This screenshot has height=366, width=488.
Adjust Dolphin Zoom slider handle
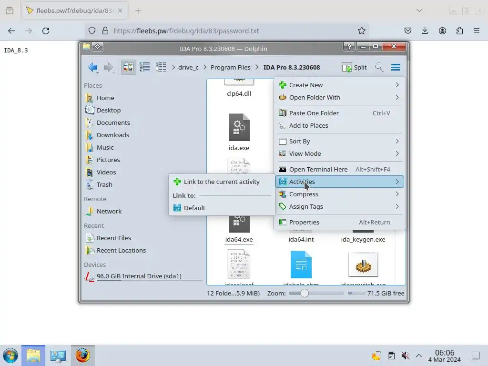coord(305,293)
